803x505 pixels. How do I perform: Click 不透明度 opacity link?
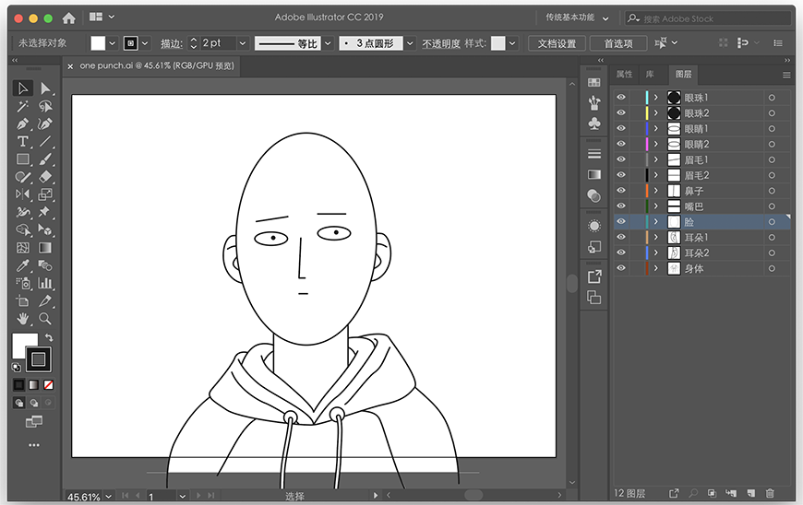coord(441,44)
